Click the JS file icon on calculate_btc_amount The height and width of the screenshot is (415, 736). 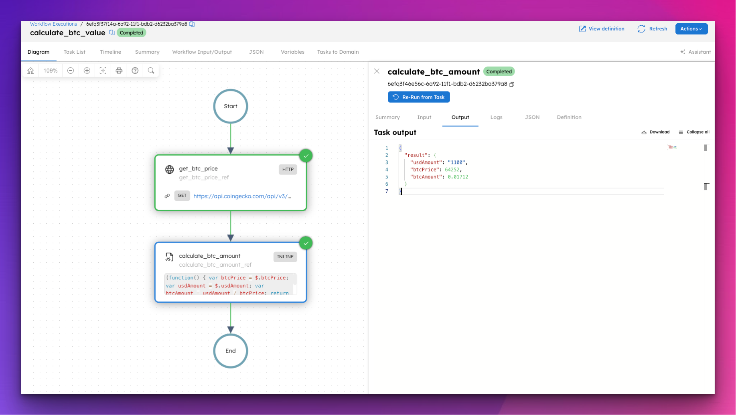click(x=169, y=257)
